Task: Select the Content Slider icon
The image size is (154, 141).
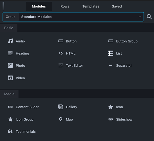Action: [10, 107]
